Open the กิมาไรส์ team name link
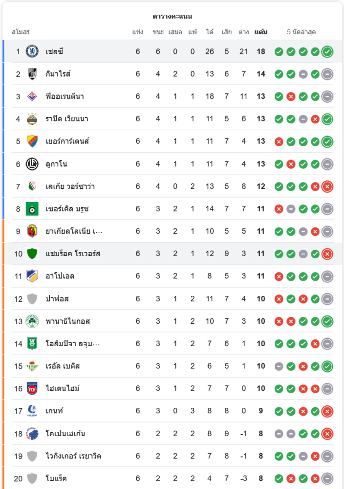This screenshot has height=489, width=344. coord(58,74)
